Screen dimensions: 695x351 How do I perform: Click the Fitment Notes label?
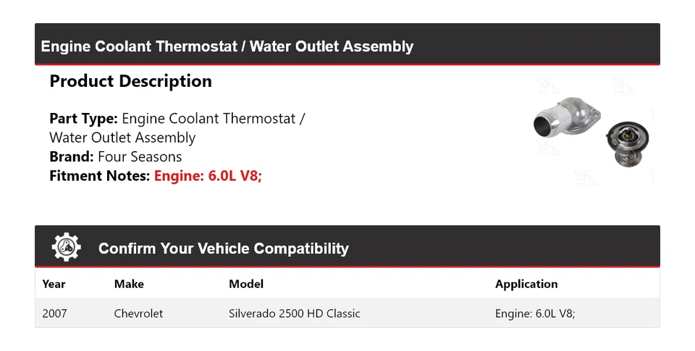click(100, 175)
